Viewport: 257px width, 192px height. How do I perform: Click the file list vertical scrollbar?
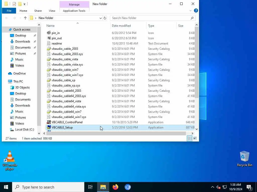[x=197, y=62]
